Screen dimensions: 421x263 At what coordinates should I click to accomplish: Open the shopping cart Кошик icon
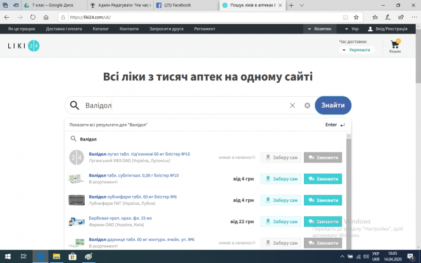point(395,46)
